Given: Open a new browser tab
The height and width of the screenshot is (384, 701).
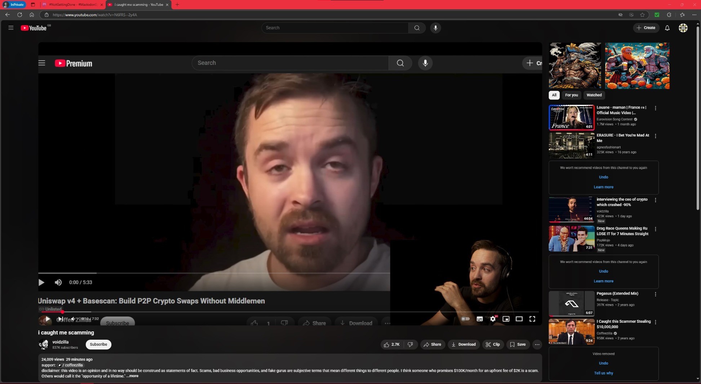Looking at the screenshot, I should coord(177,5).
